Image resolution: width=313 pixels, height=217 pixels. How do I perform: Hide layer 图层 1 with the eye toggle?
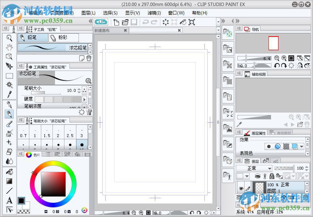pos(241,188)
